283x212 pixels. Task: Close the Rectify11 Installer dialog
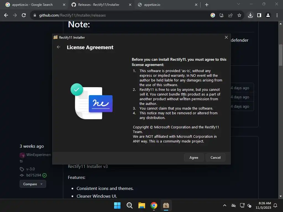point(226,37)
